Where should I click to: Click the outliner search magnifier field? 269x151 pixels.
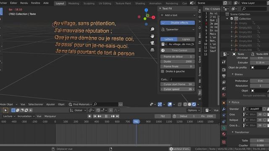tap(254, 8)
